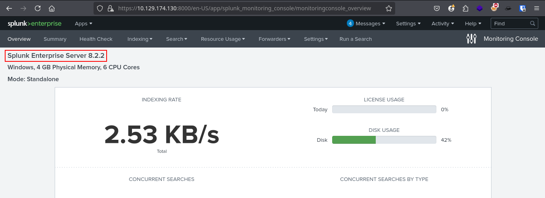Image resolution: width=545 pixels, height=198 pixels.
Task: Open the Messages dropdown showing 4 messages
Action: coord(366,24)
